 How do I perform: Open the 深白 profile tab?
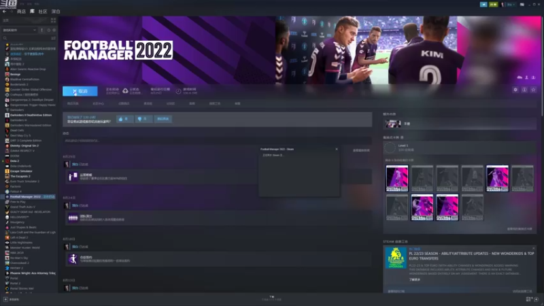(56, 12)
